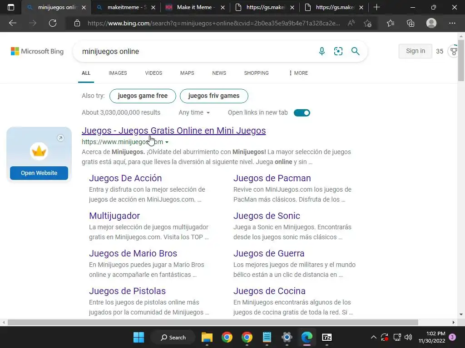Switch to the ALL results tab
The width and height of the screenshot is (465, 348).
[x=86, y=73]
